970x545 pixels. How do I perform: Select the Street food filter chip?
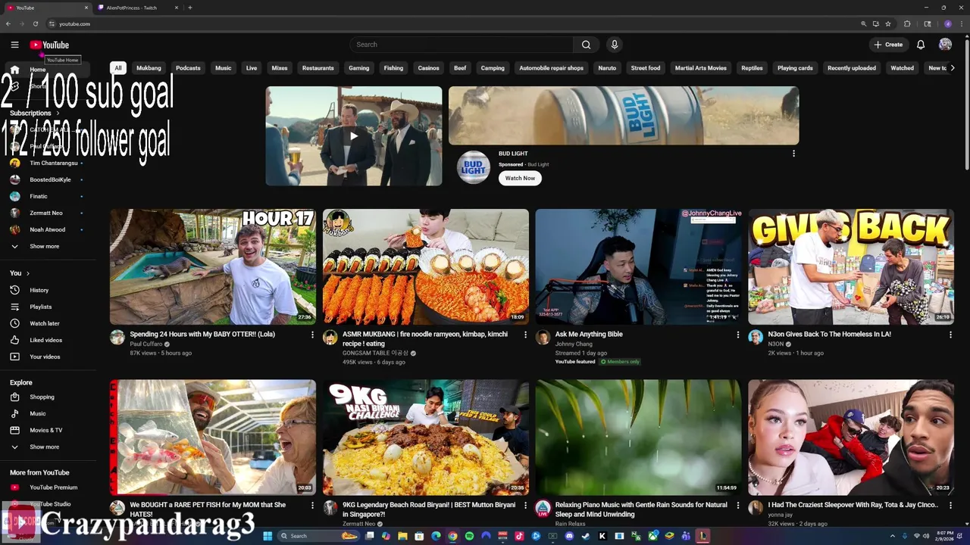pos(646,68)
